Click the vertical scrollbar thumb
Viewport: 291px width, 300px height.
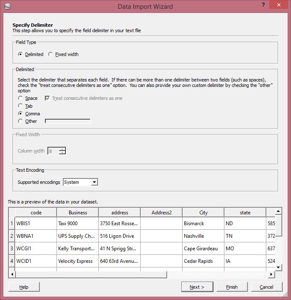pyautogui.click(x=278, y=225)
